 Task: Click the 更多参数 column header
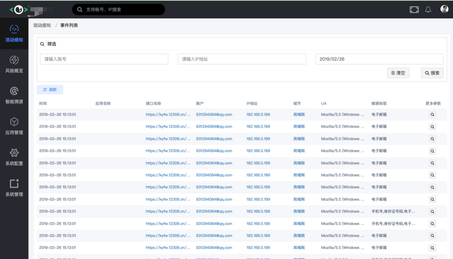pos(433,103)
